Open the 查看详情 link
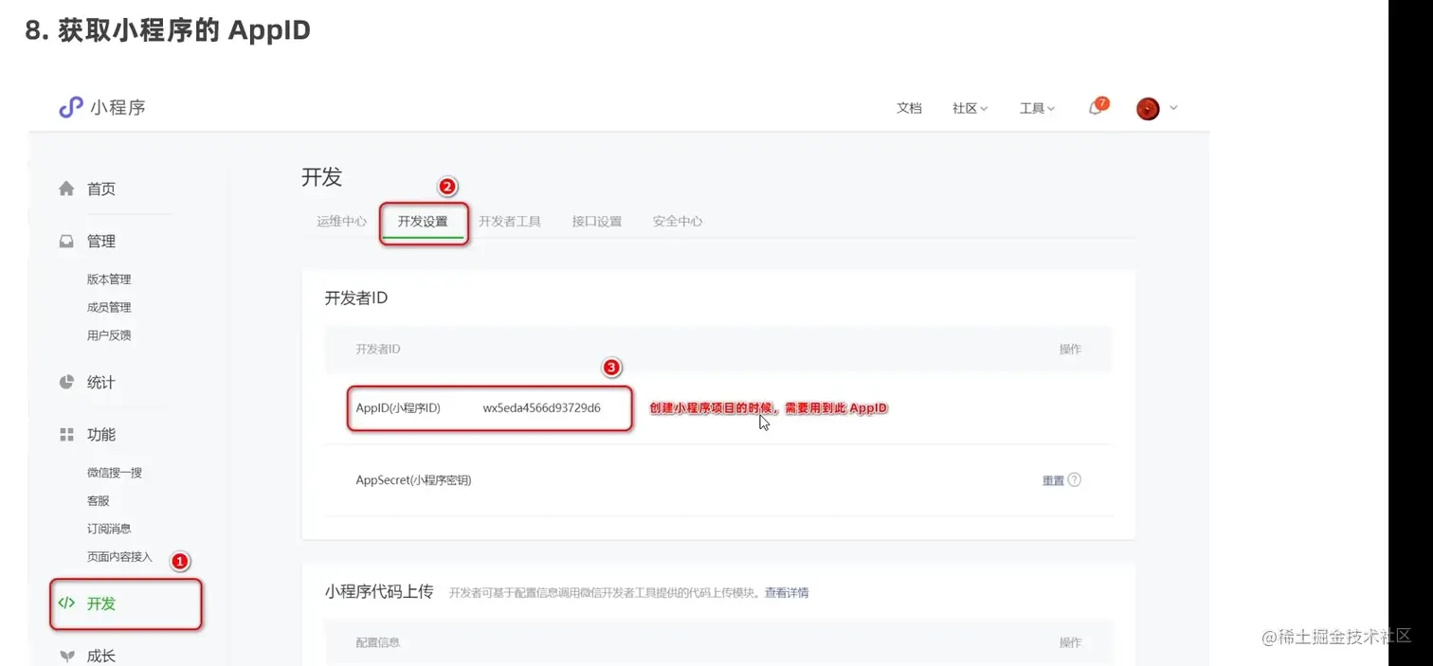 (787, 593)
